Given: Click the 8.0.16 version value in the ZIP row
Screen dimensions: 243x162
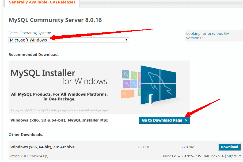Looking at the screenshot, I should 143,147.
